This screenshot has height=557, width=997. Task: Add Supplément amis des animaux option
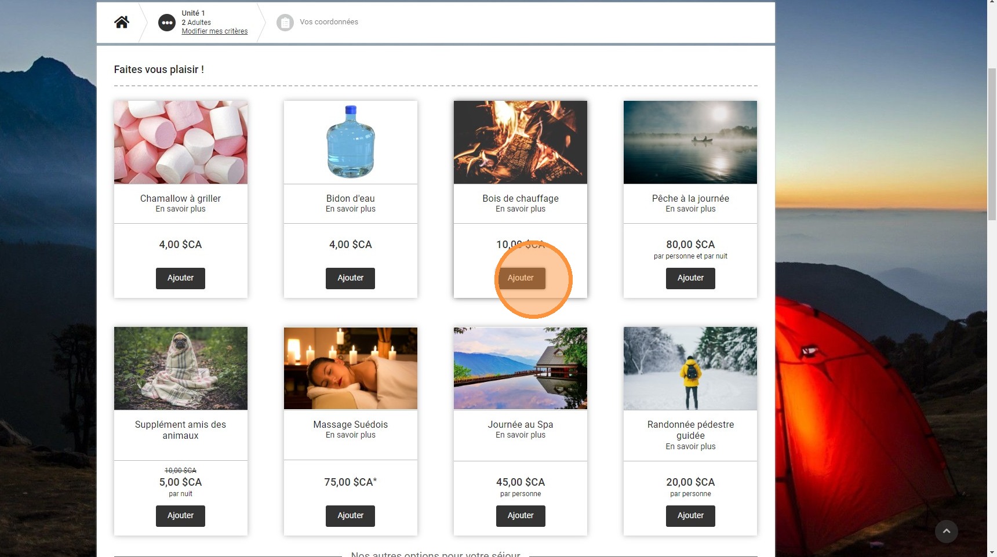tap(180, 516)
